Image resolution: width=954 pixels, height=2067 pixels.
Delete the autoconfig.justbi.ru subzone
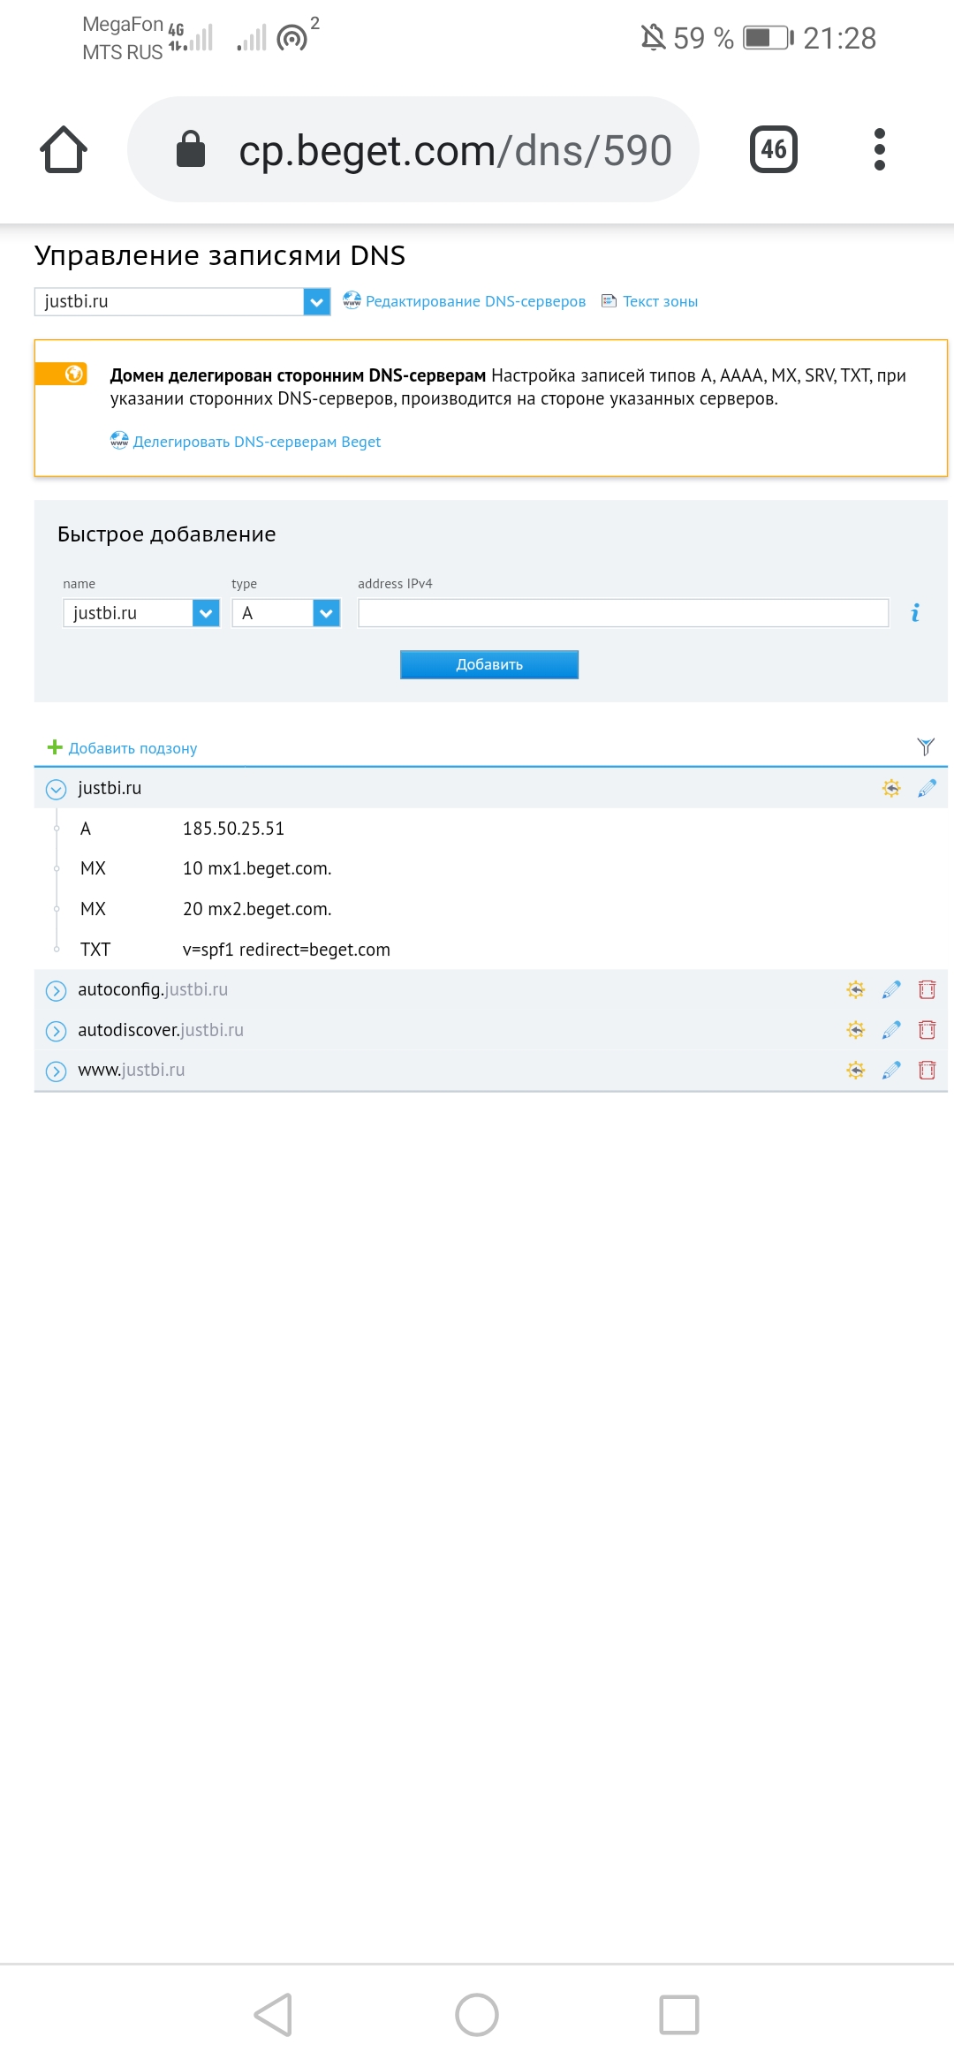927,989
